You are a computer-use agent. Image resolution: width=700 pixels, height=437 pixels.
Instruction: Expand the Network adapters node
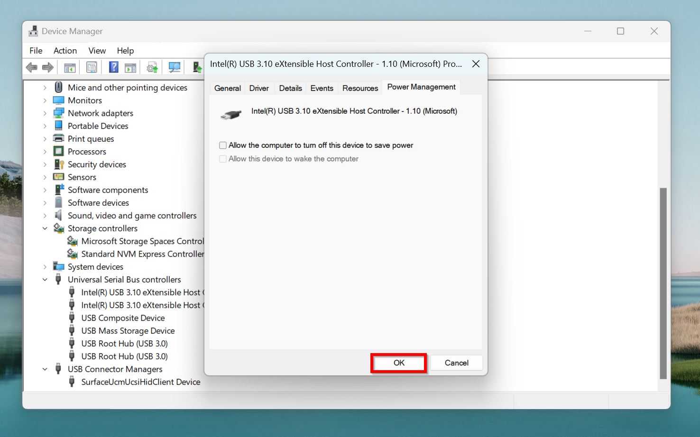pyautogui.click(x=45, y=113)
